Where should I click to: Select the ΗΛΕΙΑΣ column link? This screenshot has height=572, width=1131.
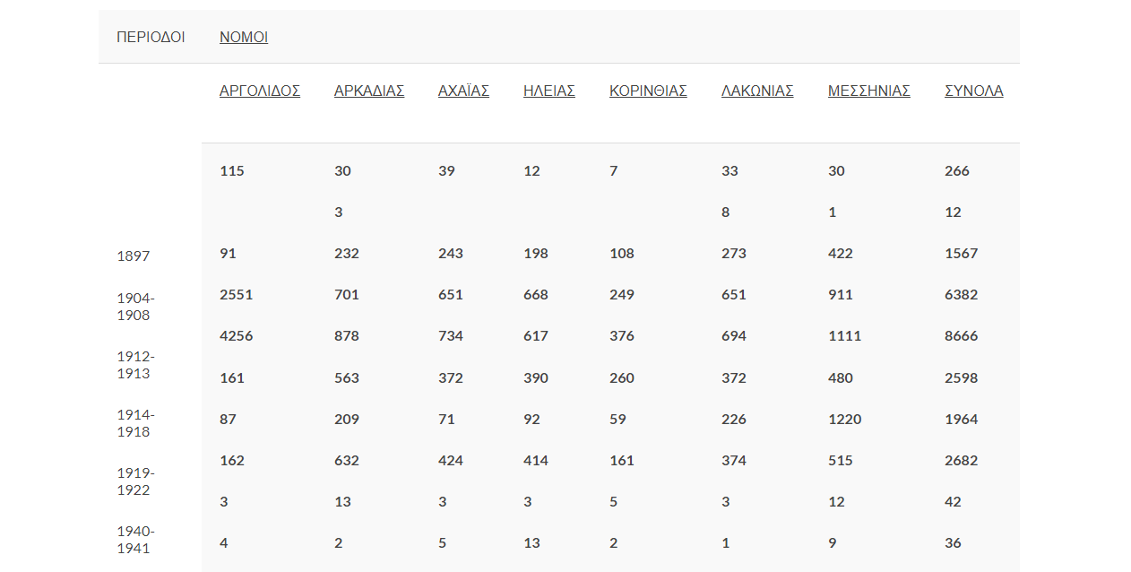pyautogui.click(x=549, y=91)
